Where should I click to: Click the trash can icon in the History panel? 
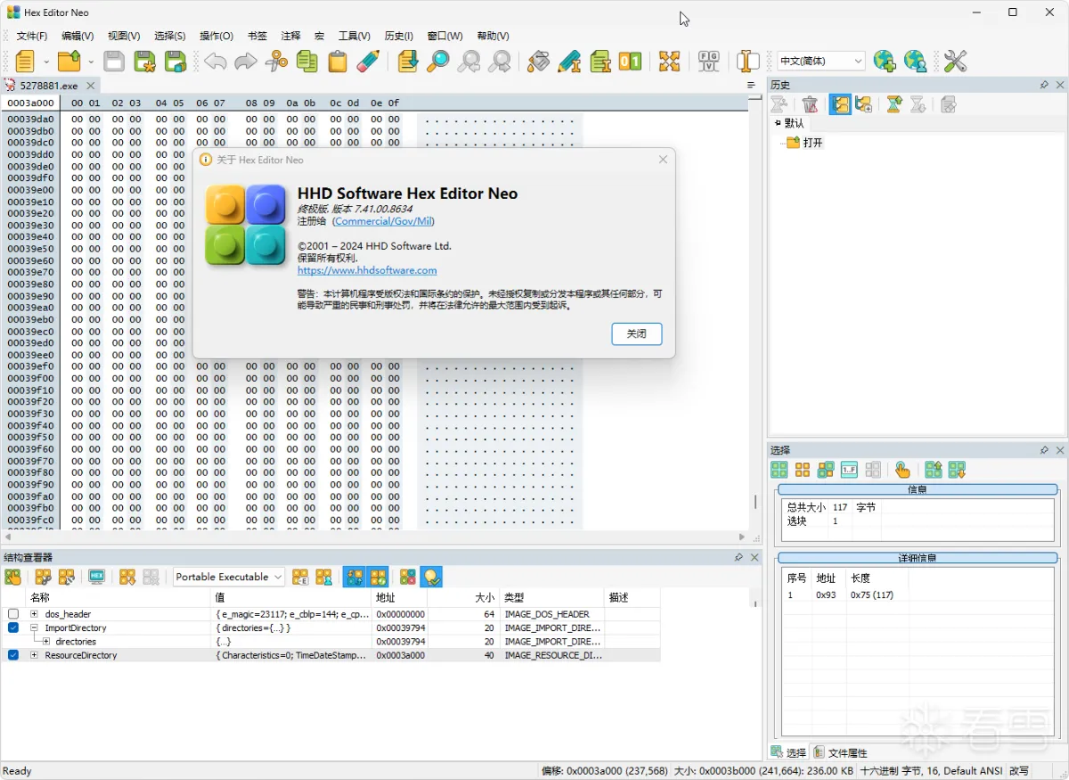pos(810,104)
